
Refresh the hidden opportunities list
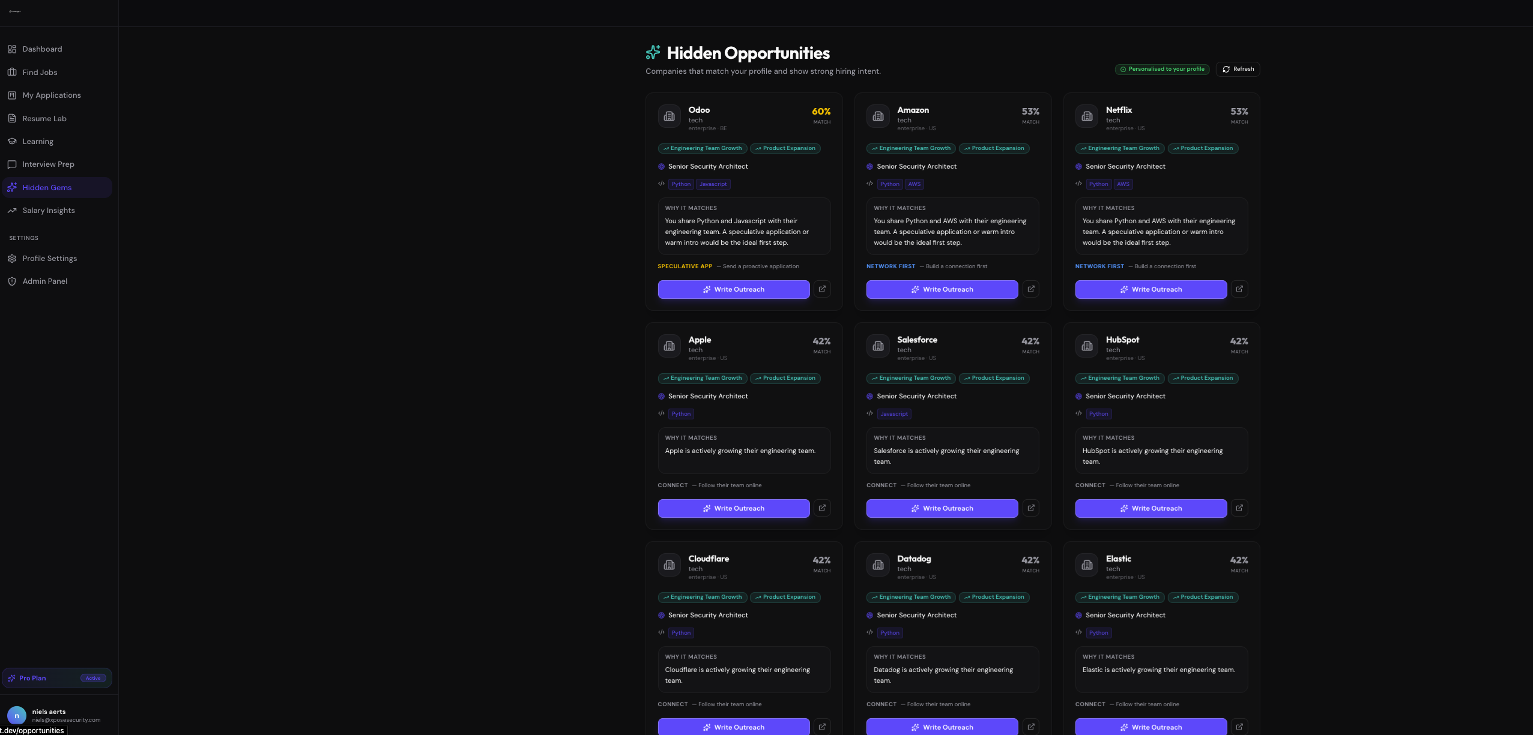pyautogui.click(x=1238, y=69)
